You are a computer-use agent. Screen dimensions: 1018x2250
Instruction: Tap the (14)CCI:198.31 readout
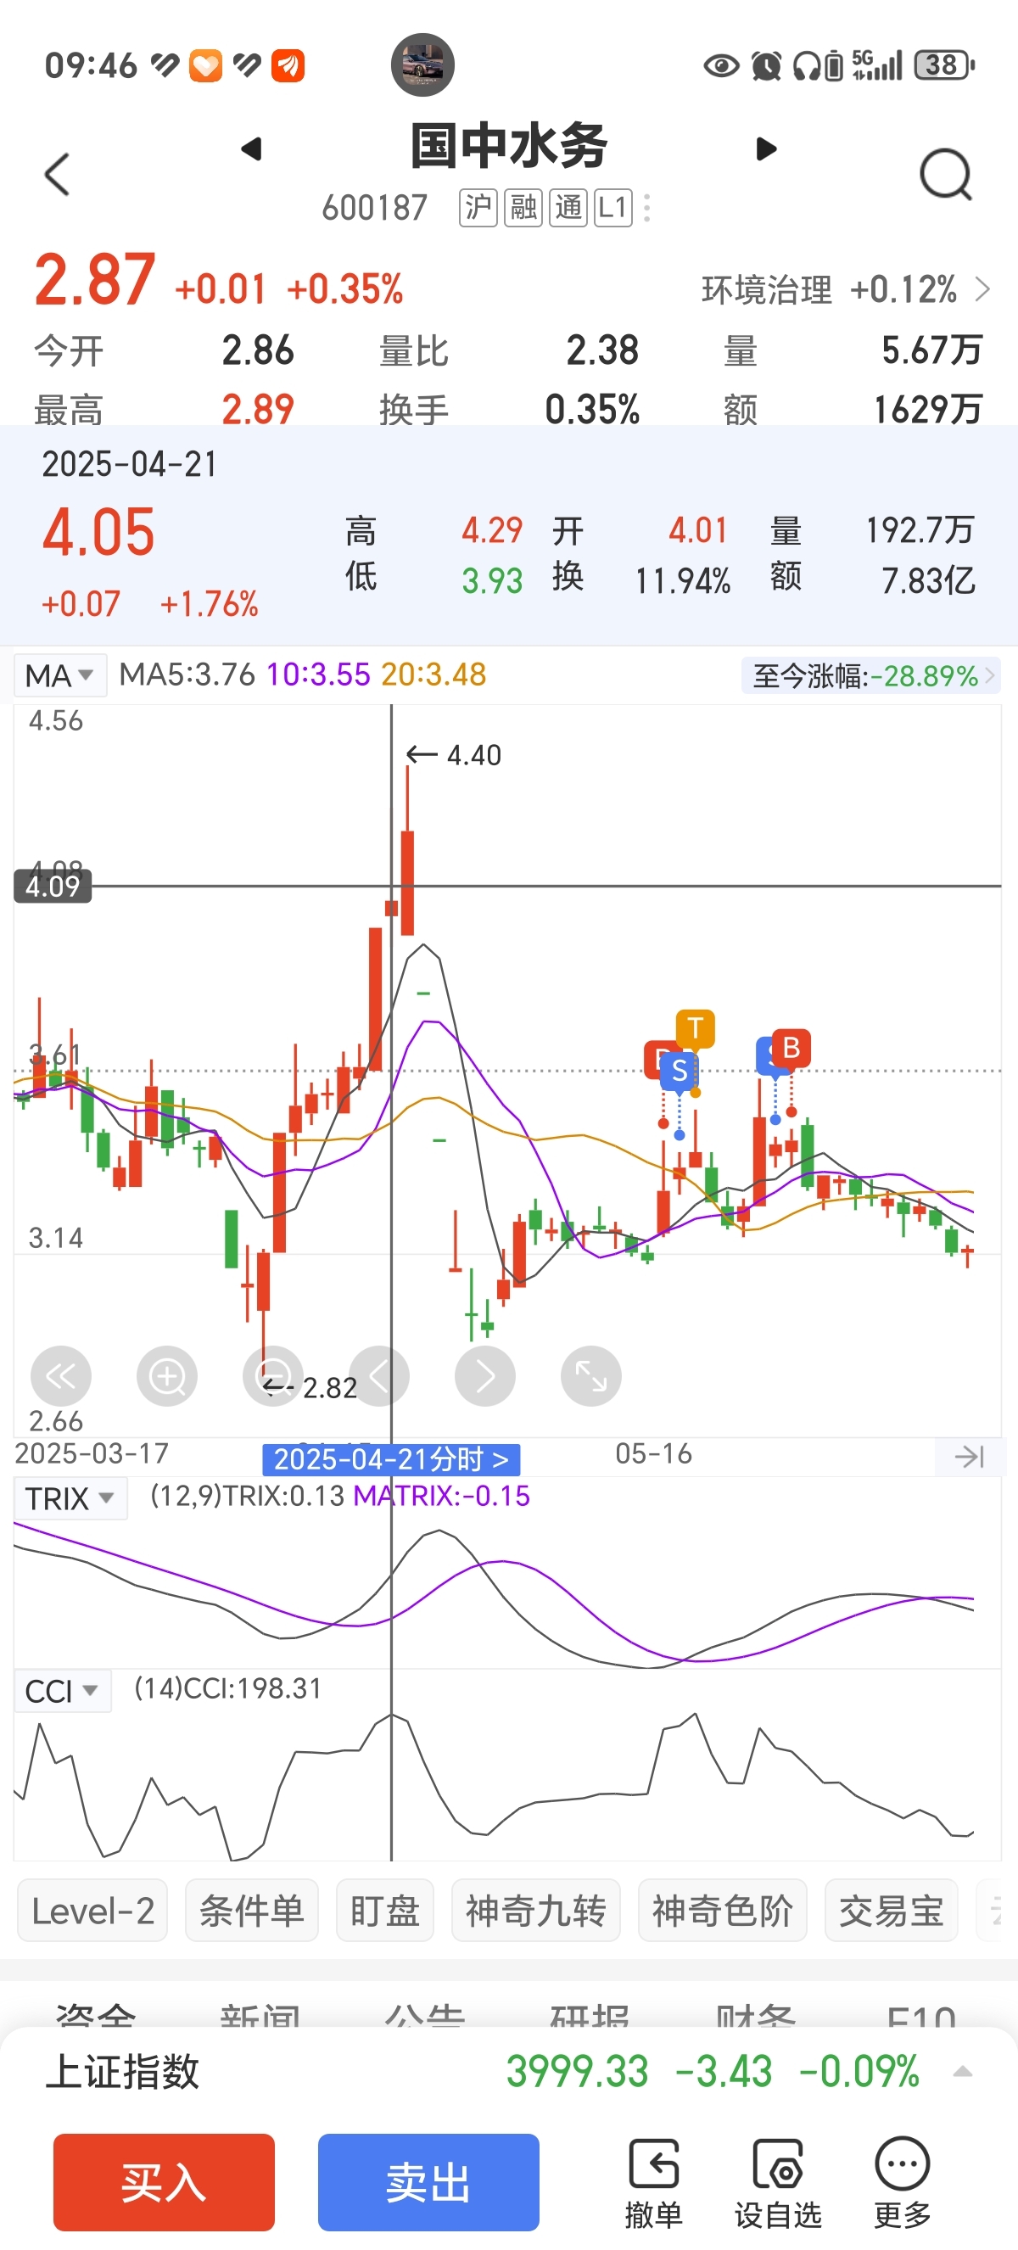point(228,1688)
